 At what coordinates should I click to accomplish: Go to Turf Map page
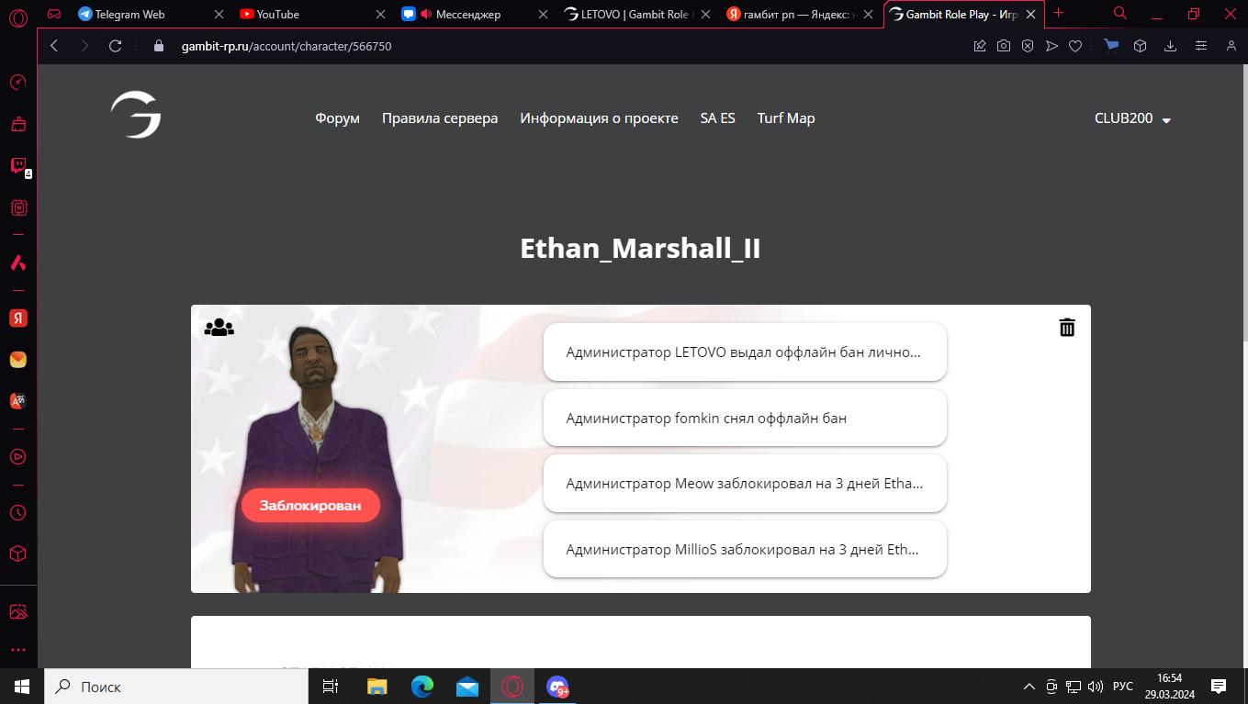coord(785,118)
